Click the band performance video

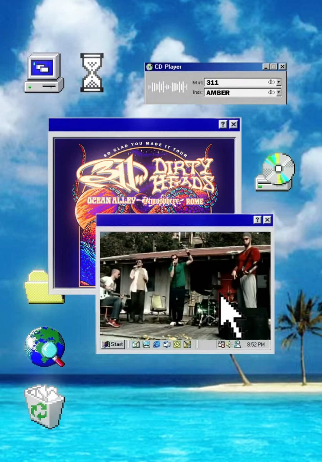click(x=185, y=285)
